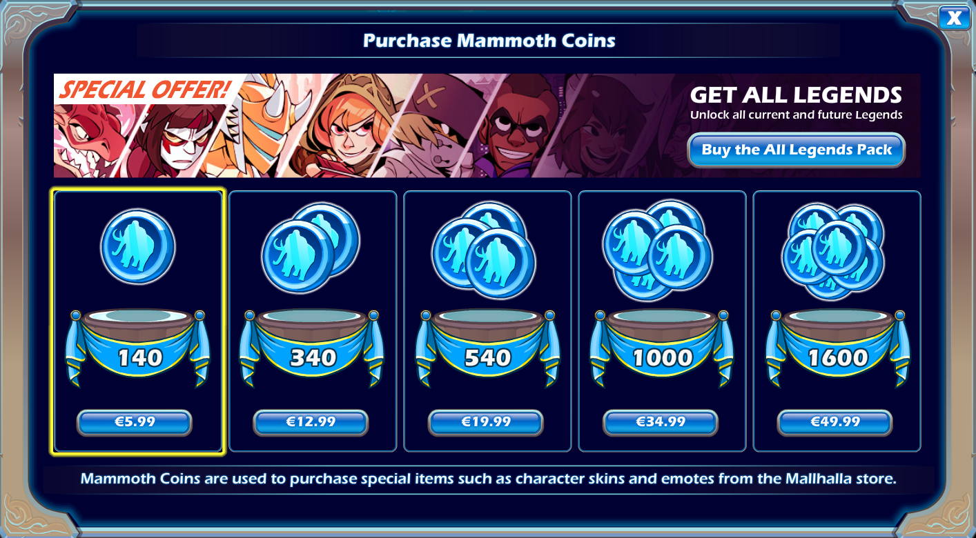Purchase the €19.99 coin pack
976x538 pixels.
click(x=486, y=422)
